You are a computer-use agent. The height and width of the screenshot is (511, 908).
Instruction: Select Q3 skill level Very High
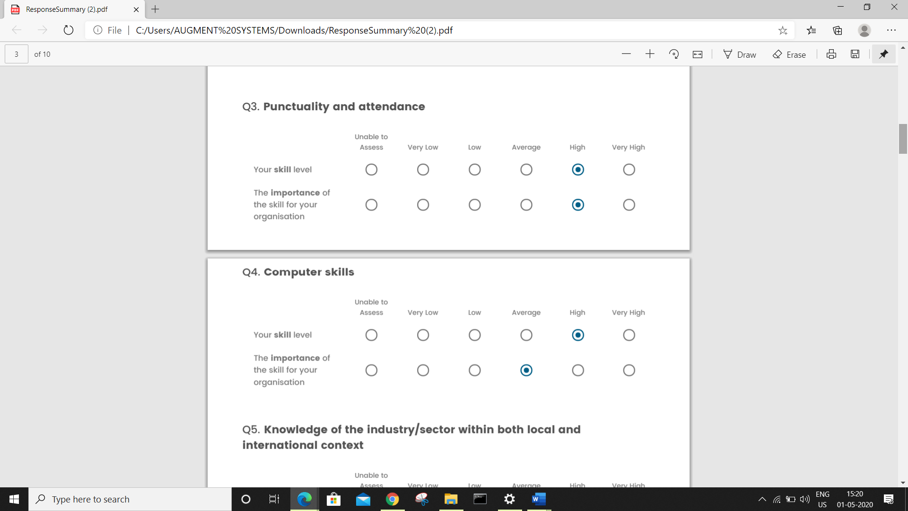pyautogui.click(x=629, y=169)
